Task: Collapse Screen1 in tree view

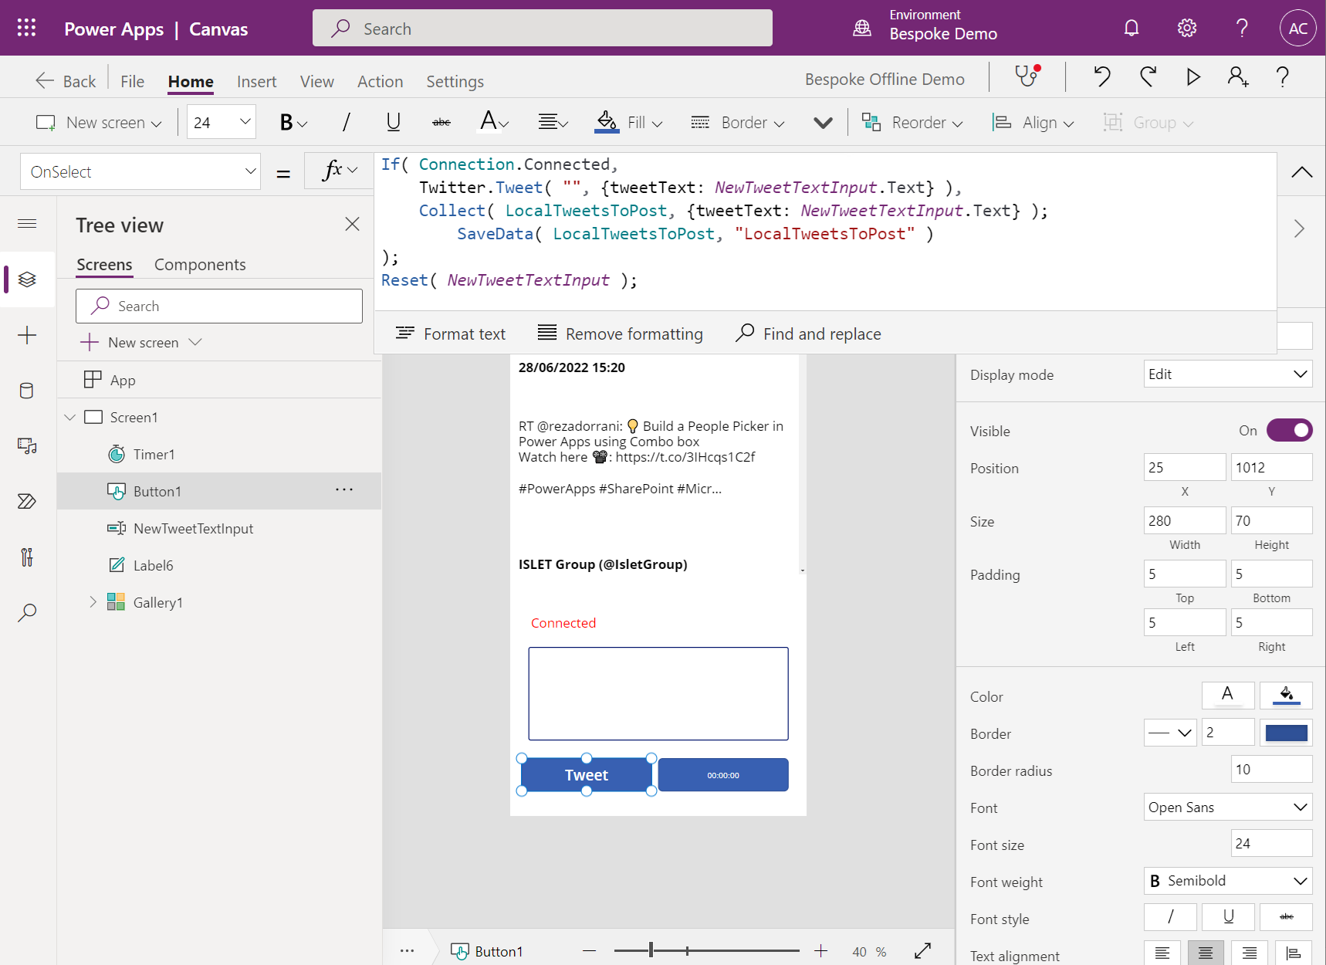Action: click(x=70, y=417)
